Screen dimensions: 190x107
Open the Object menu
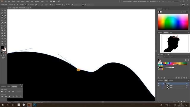pos(13,1)
